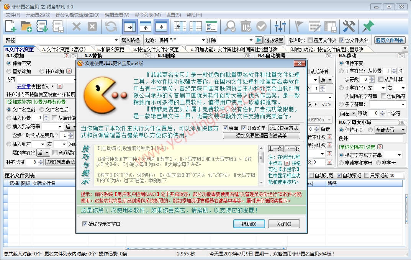Click the 过滤设置 button
The height and width of the screenshot is (260, 411).
click(x=274, y=40)
